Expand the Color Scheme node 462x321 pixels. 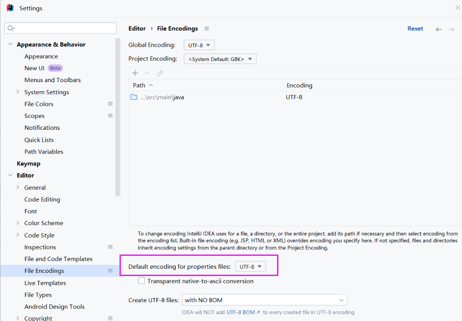point(18,223)
